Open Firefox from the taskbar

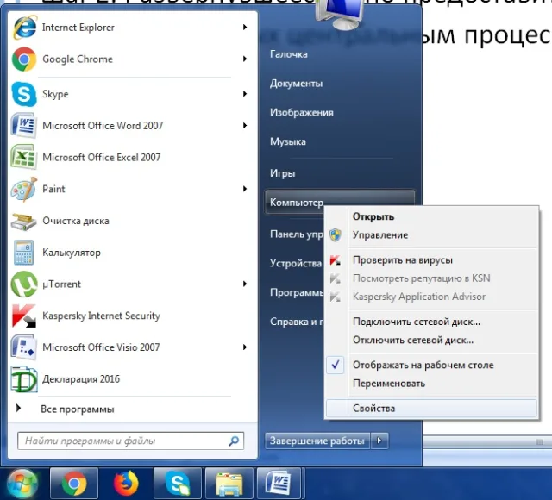[126, 484]
